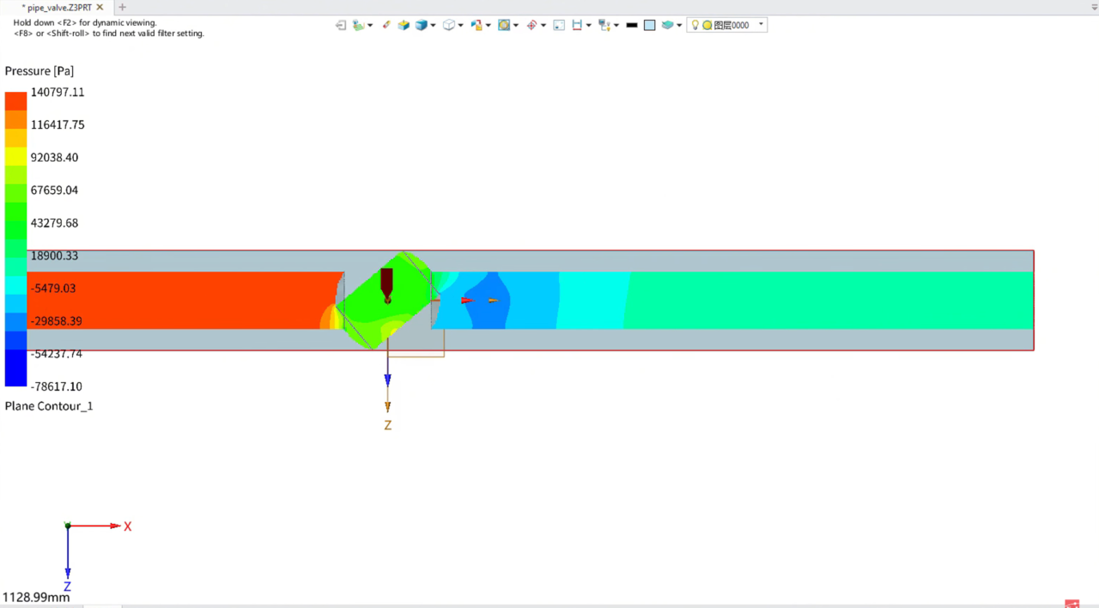This screenshot has height=608, width=1099.
Task: Click the eraser icon in the toolbar
Action: (386, 25)
